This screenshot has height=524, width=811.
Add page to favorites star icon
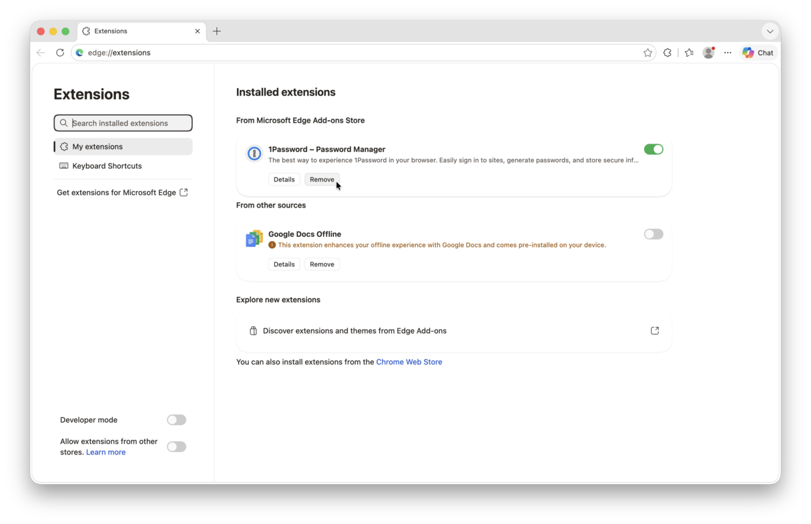pyautogui.click(x=647, y=53)
